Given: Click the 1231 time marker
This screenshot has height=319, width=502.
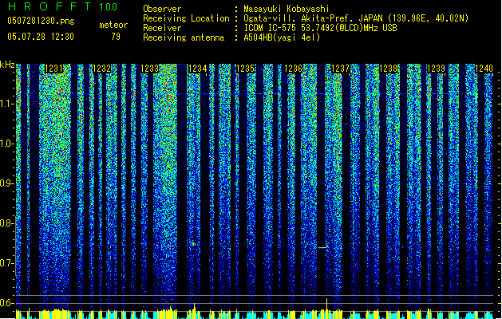Looking at the screenshot, I should pos(54,69).
